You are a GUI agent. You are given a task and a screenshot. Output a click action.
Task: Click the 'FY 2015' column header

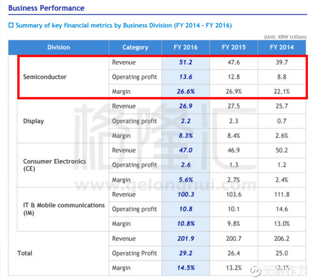[x=234, y=47]
